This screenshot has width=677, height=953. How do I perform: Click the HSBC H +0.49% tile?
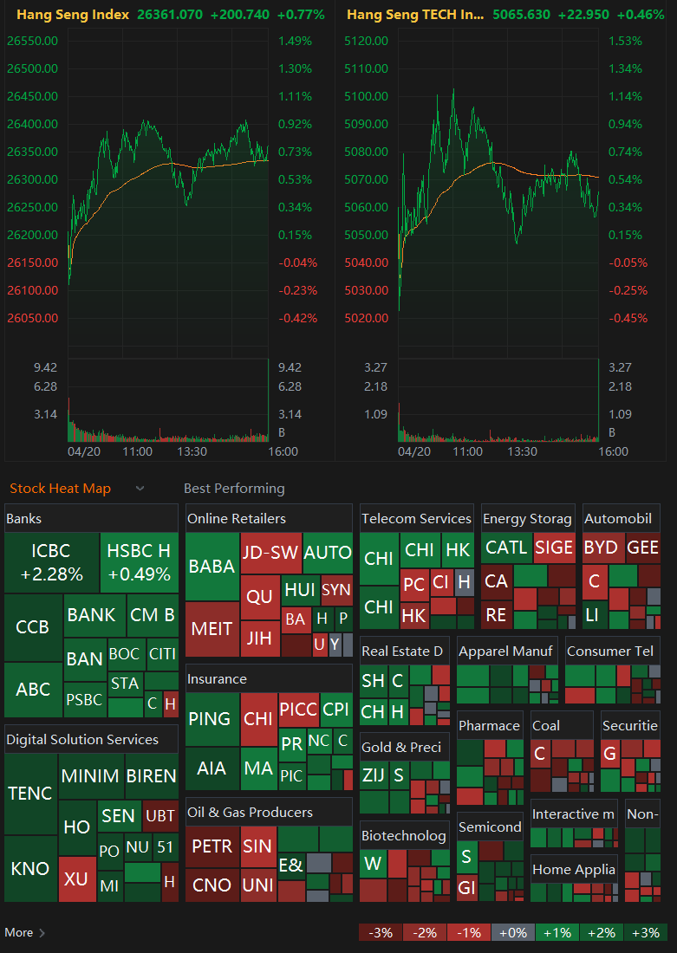(x=140, y=563)
